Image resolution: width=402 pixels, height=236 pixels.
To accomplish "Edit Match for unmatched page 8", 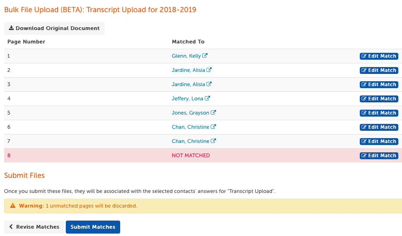I will pos(379,156).
